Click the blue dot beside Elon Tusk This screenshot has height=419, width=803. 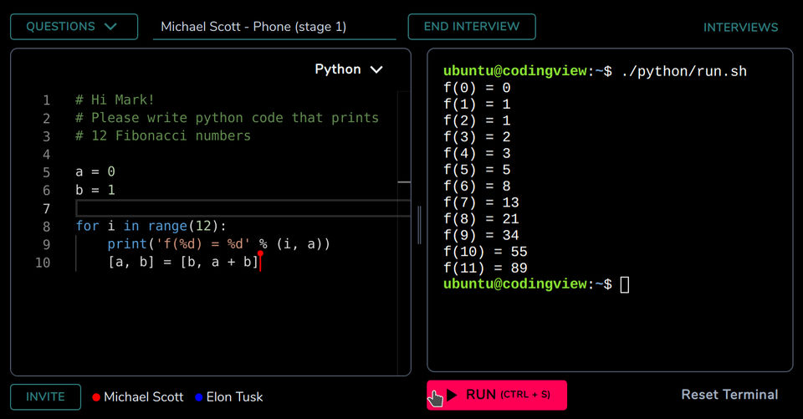[199, 397]
